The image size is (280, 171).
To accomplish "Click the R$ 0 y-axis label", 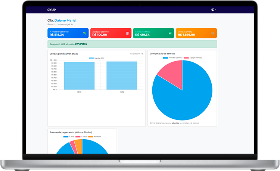I will click(55, 90).
